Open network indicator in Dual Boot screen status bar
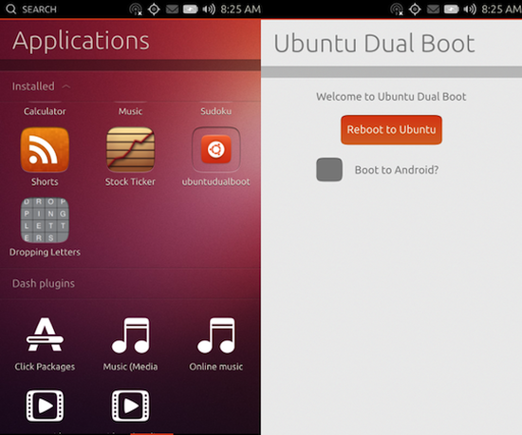Image resolution: width=522 pixels, height=435 pixels. [397, 9]
